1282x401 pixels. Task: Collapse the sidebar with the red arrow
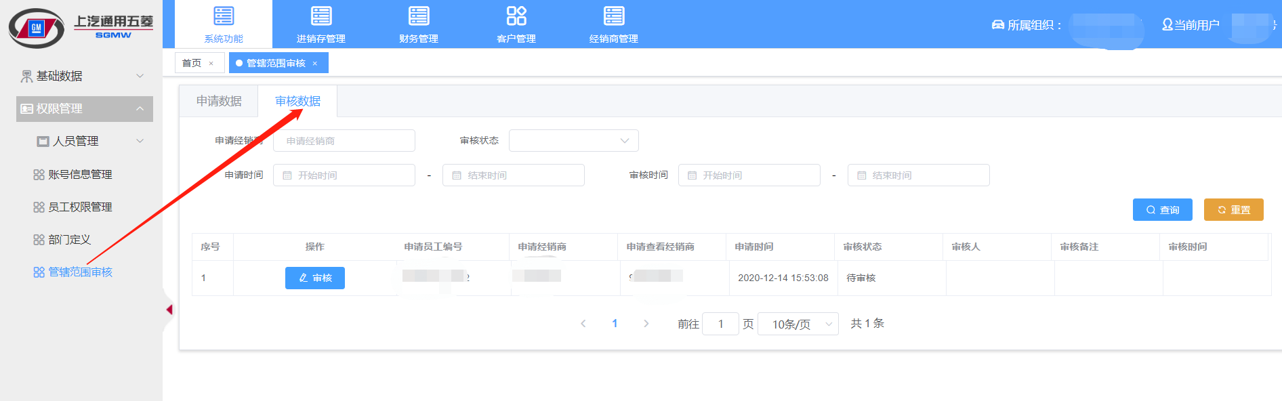pyautogui.click(x=169, y=310)
